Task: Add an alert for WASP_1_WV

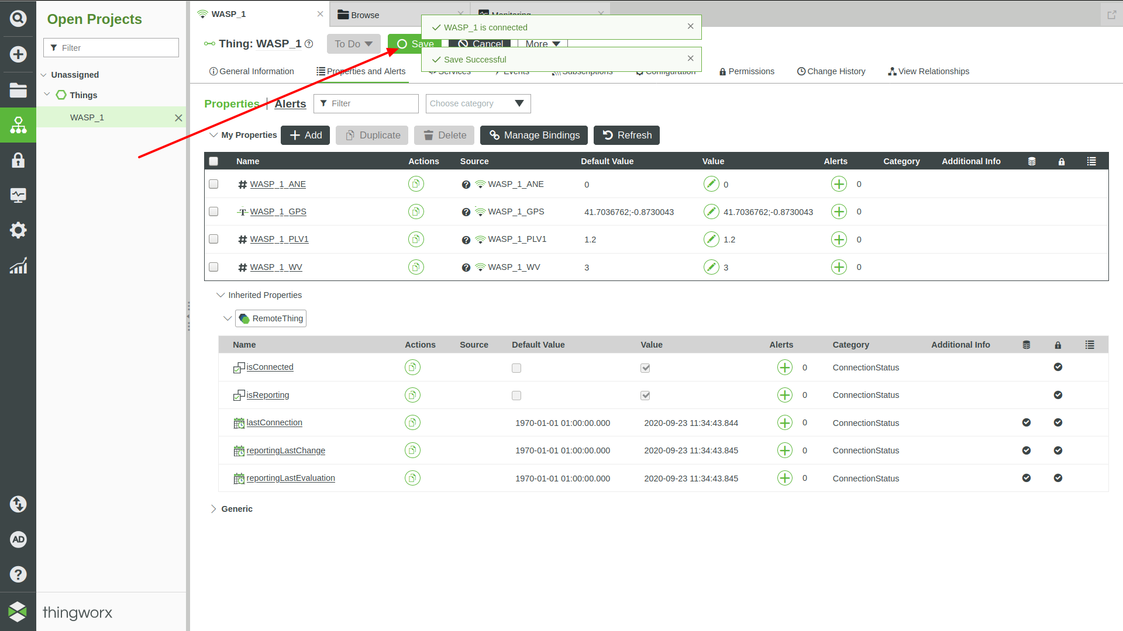Action: [x=839, y=267]
